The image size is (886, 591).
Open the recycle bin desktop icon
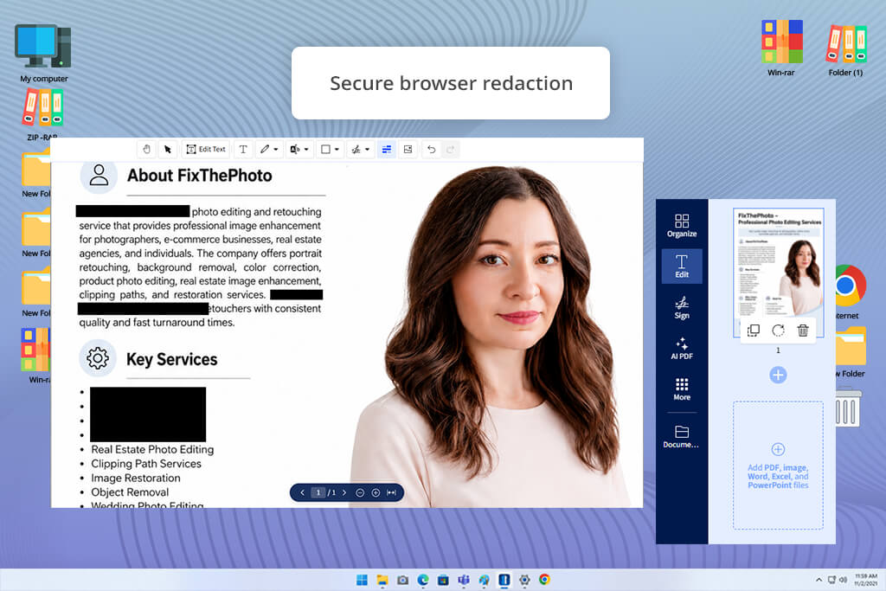click(849, 407)
